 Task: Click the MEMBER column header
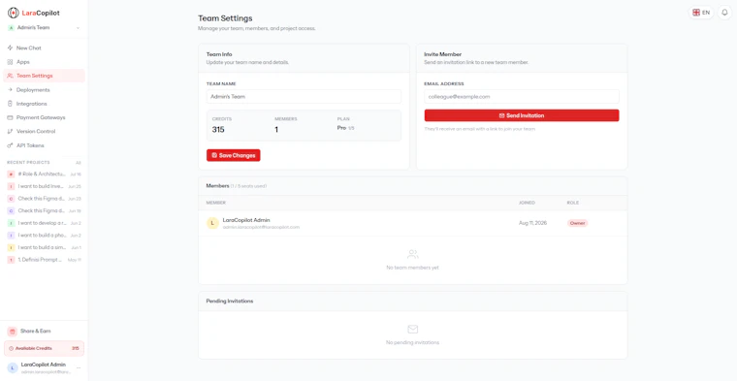tap(215, 203)
